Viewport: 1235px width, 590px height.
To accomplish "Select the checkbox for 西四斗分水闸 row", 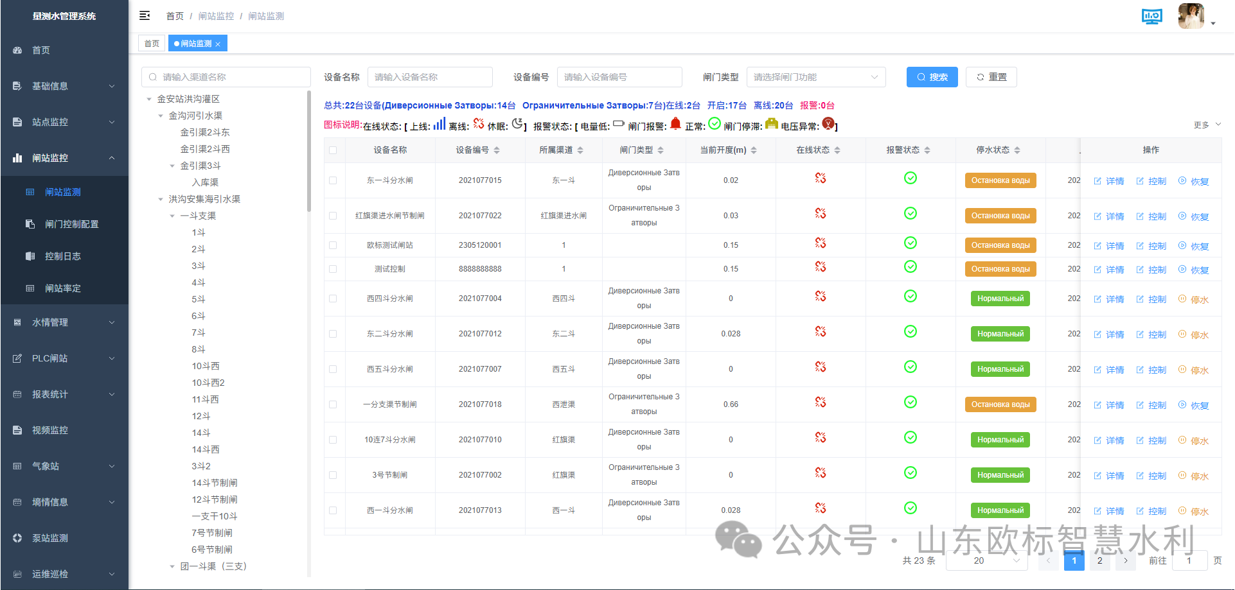I will 333,299.
